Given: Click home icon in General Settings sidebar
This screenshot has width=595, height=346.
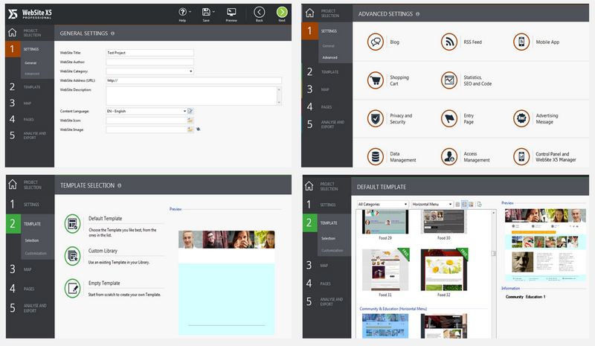Looking at the screenshot, I should [x=12, y=32].
